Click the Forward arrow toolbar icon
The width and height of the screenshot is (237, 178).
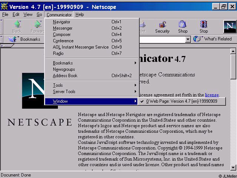(x=38, y=24)
